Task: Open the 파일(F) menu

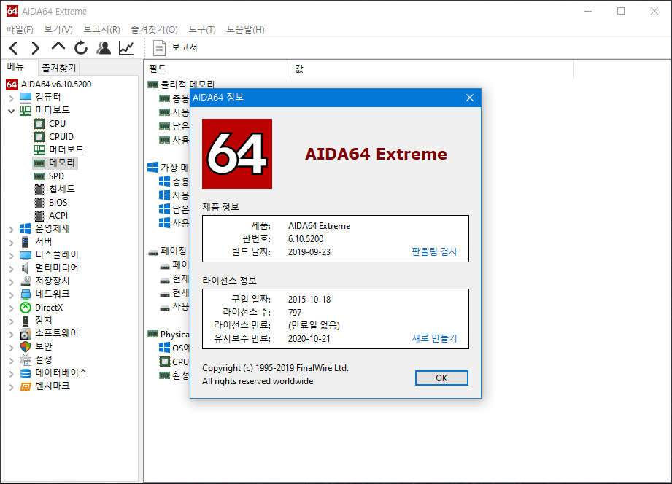Action: tap(20, 30)
